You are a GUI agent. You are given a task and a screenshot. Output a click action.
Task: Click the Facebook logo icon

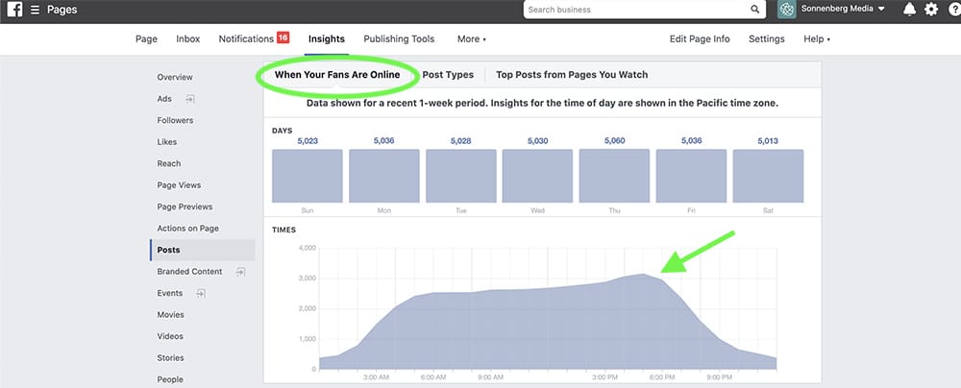tap(13, 10)
